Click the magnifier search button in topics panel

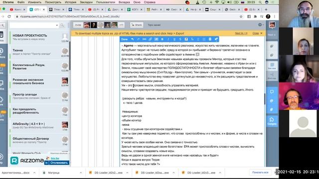click(62, 25)
